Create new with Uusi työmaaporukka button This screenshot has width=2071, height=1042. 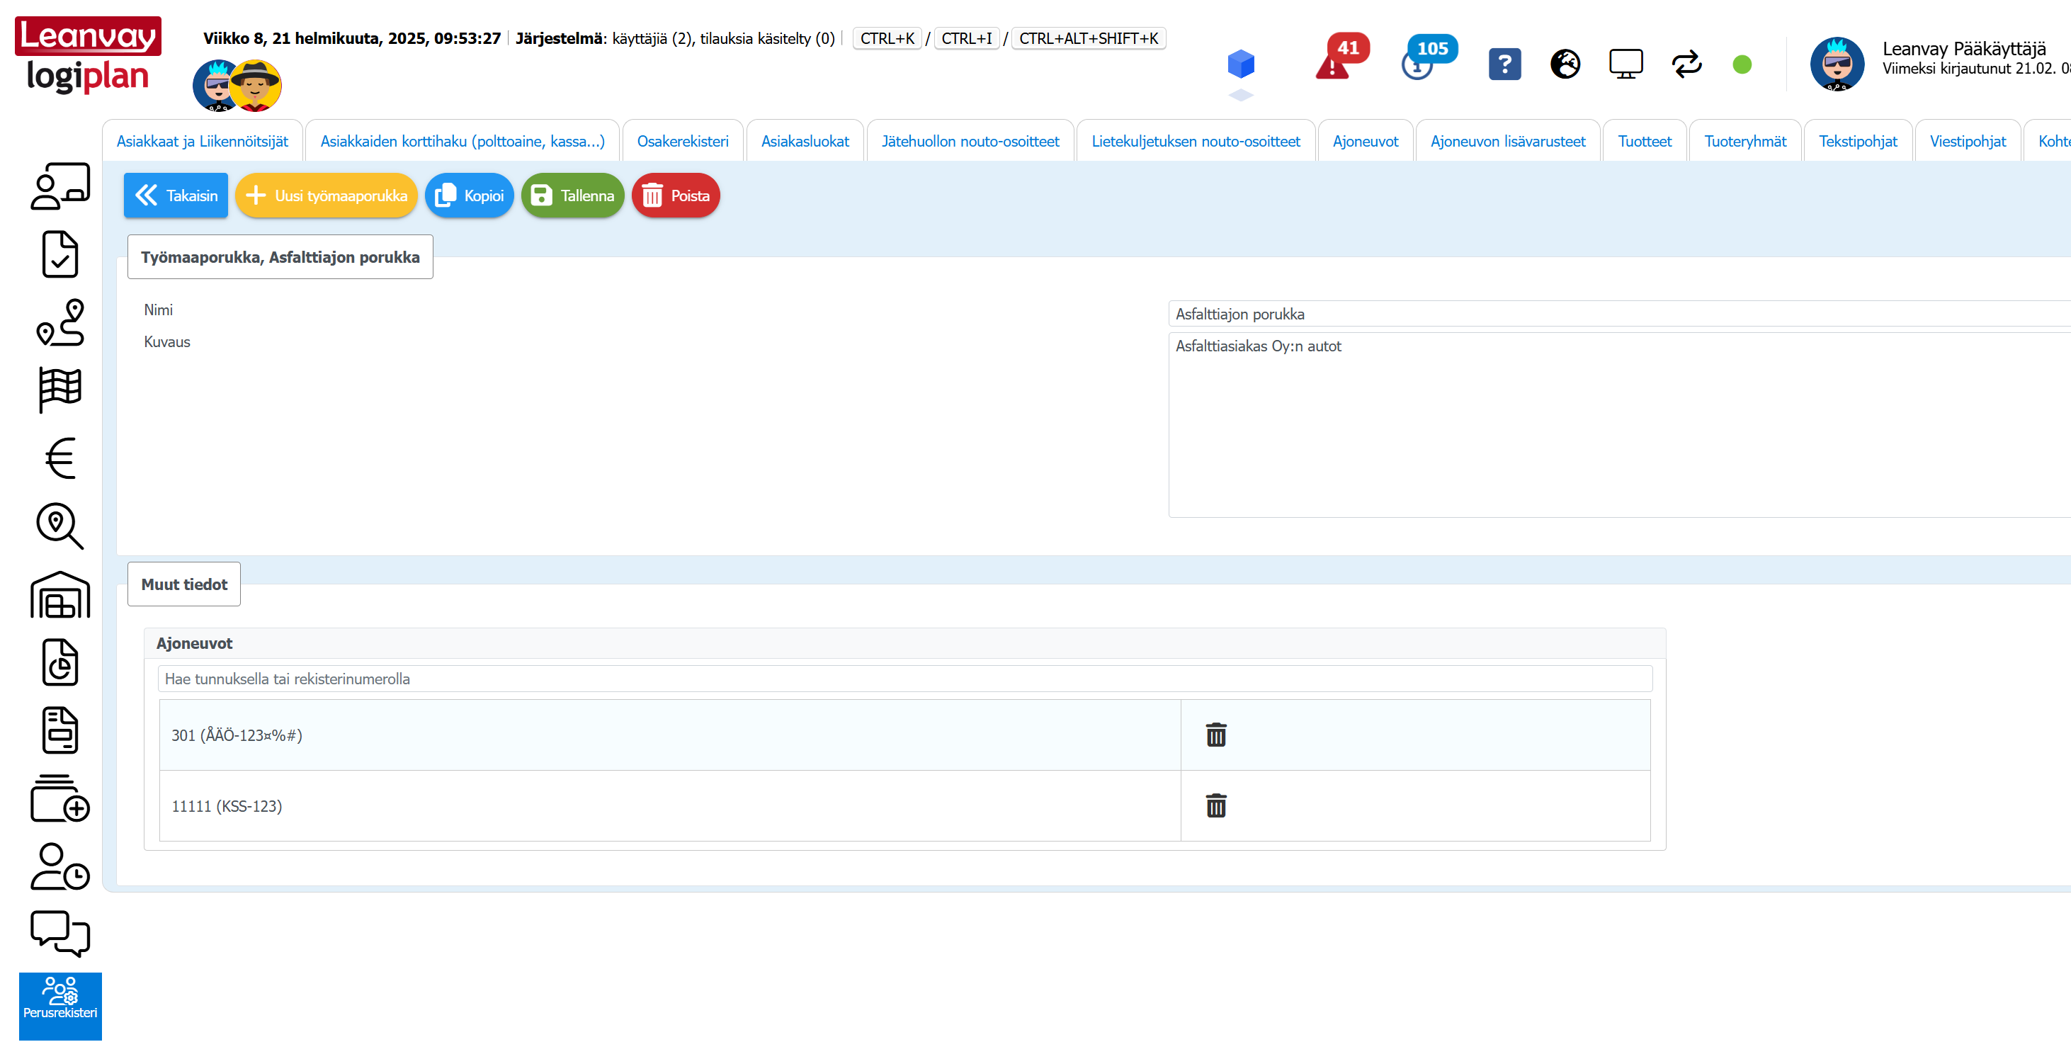click(327, 196)
